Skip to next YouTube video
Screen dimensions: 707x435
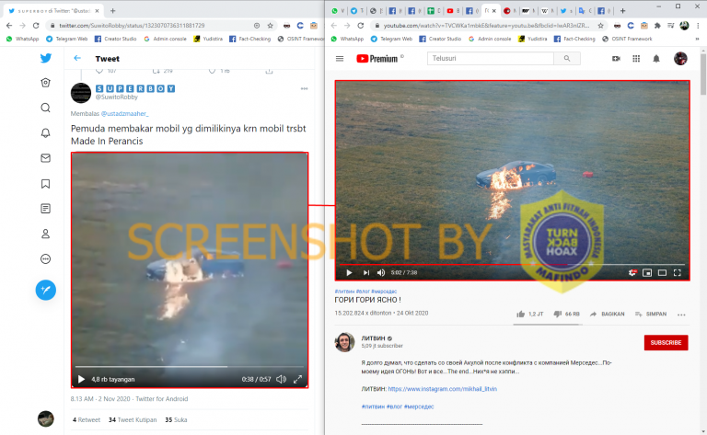click(366, 272)
